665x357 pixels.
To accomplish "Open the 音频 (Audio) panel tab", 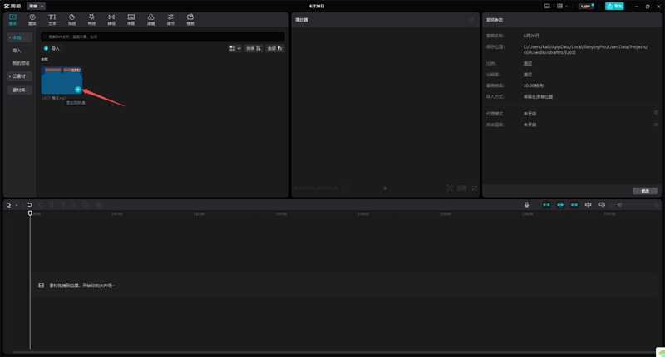I will pyautogui.click(x=32, y=19).
